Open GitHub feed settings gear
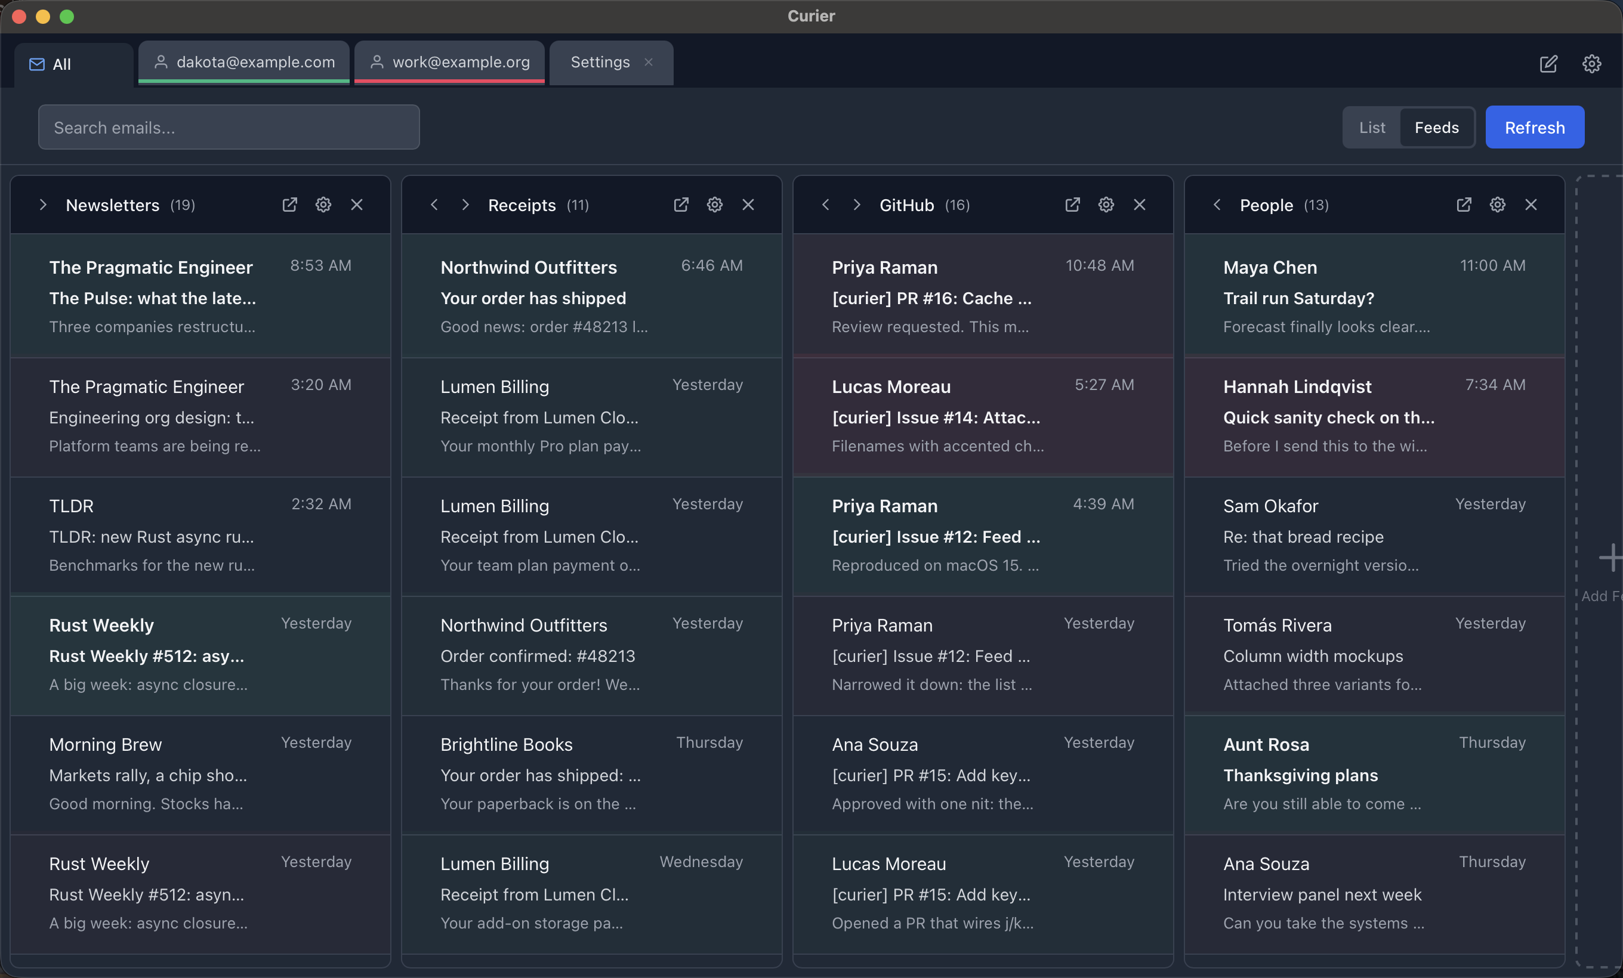This screenshot has height=978, width=1623. 1106,205
